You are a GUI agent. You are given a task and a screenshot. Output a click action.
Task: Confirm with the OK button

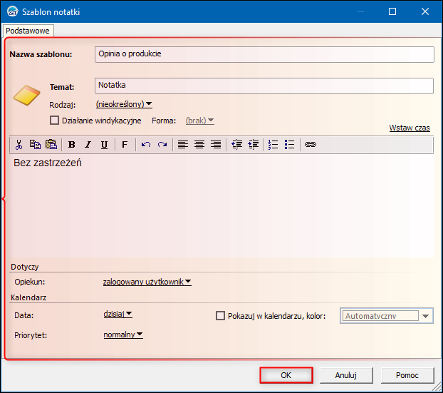pyautogui.click(x=286, y=375)
